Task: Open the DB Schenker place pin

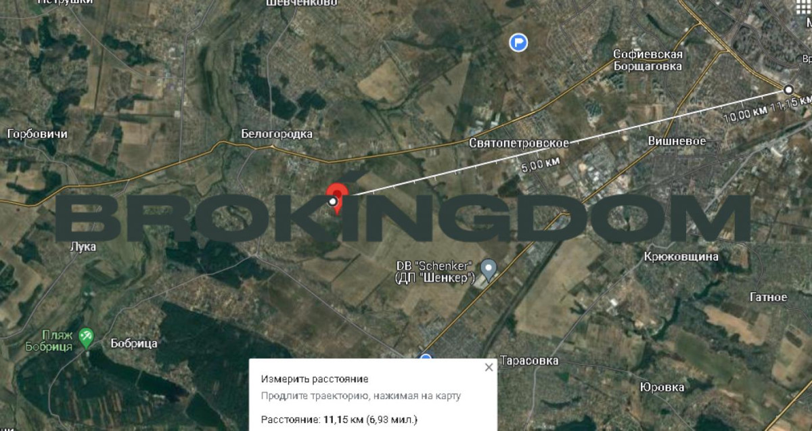Action: click(x=489, y=269)
